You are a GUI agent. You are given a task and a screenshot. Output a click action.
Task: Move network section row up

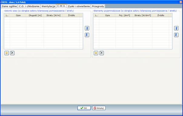pyautogui.click(x=87, y=28)
